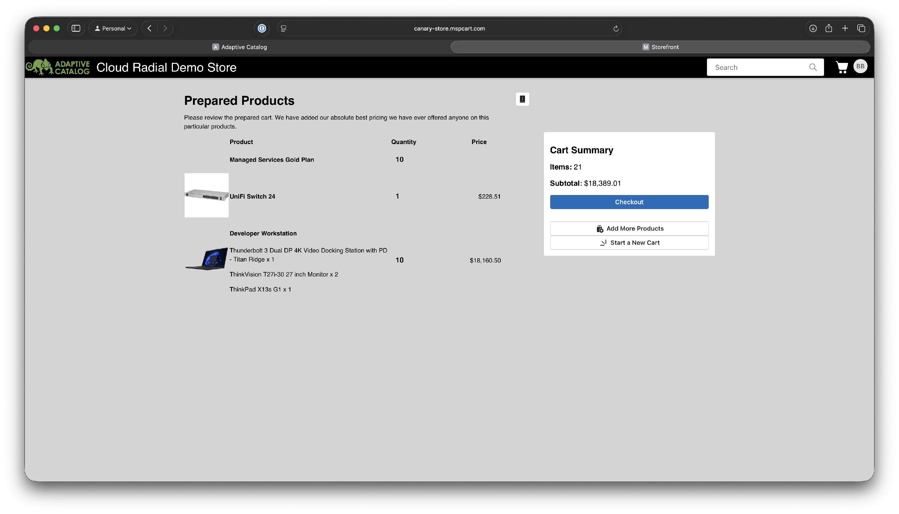Select the Storefront tab
Viewport: 899px width, 514px height.
pyautogui.click(x=660, y=47)
